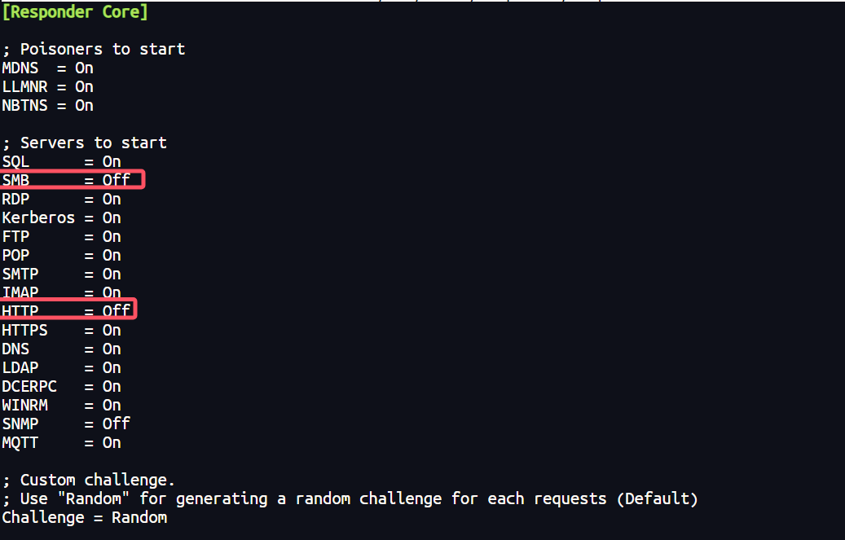Click the SMB Off value
This screenshot has height=540, width=845.
(x=116, y=179)
